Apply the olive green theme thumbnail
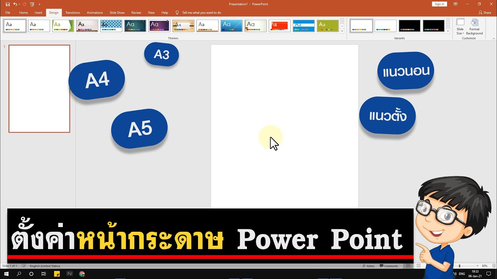Viewport: 497px width, 279px height. 328,26
